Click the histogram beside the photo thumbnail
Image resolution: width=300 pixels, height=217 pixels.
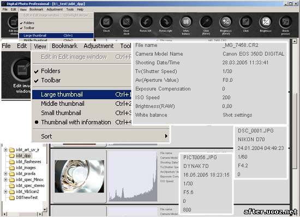133,177
